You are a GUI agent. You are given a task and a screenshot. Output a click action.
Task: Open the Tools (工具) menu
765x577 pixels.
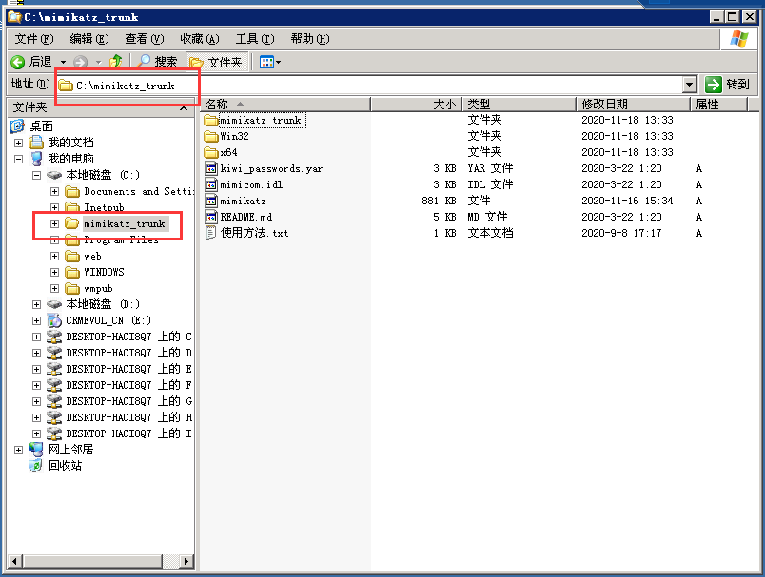[255, 39]
